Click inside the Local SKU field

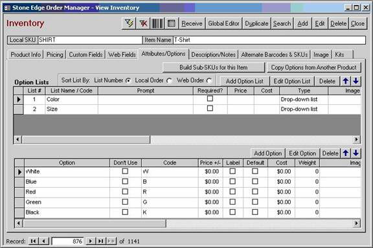[x=90, y=40]
